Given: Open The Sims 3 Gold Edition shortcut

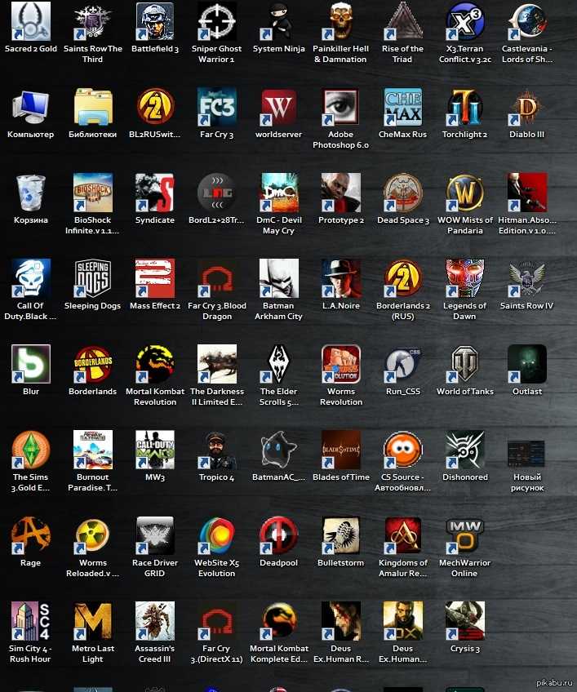Looking at the screenshot, I should pyautogui.click(x=31, y=450).
